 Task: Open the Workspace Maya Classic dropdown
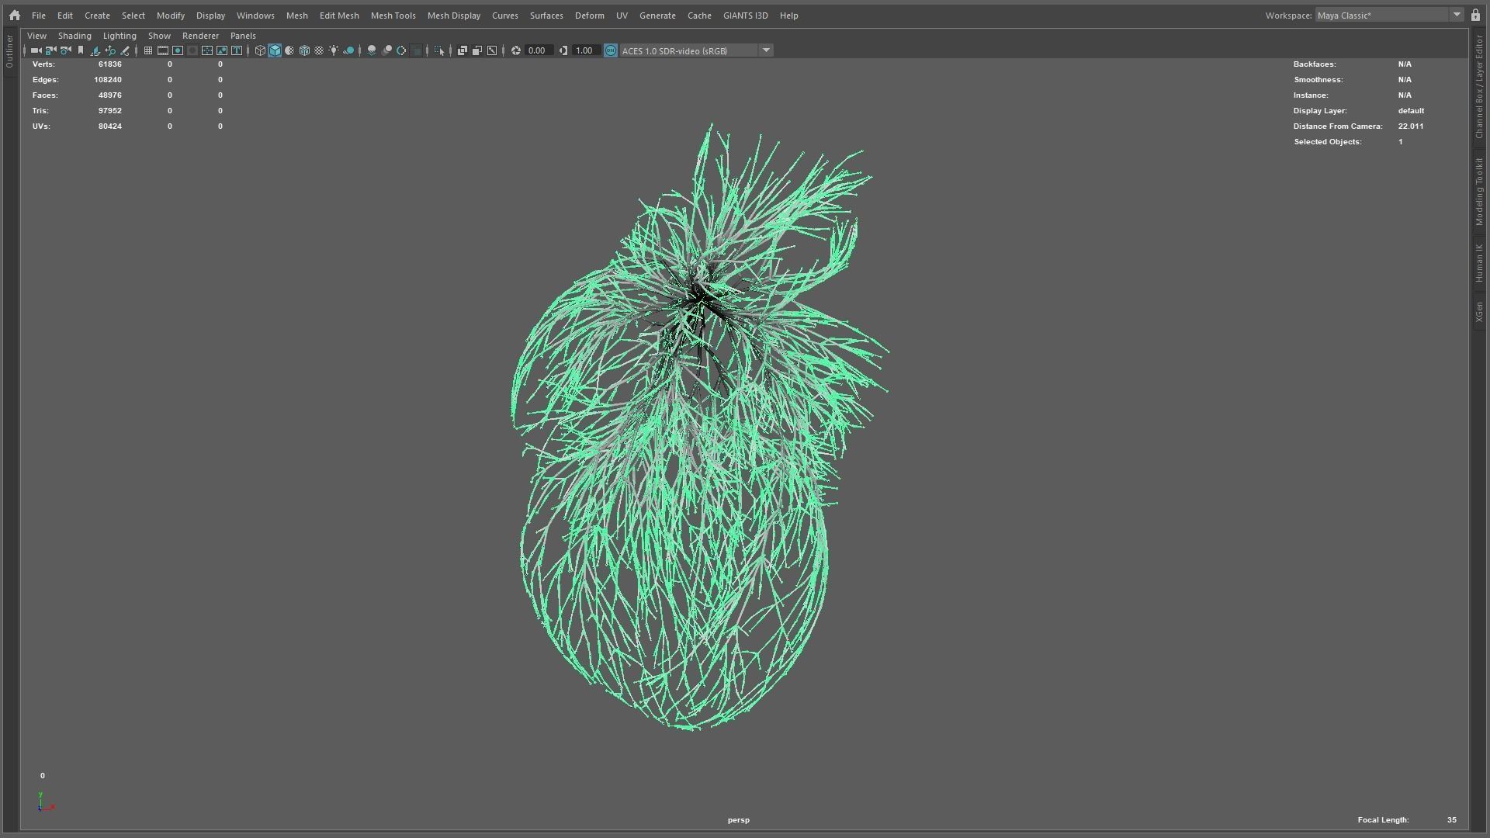pos(1388,15)
